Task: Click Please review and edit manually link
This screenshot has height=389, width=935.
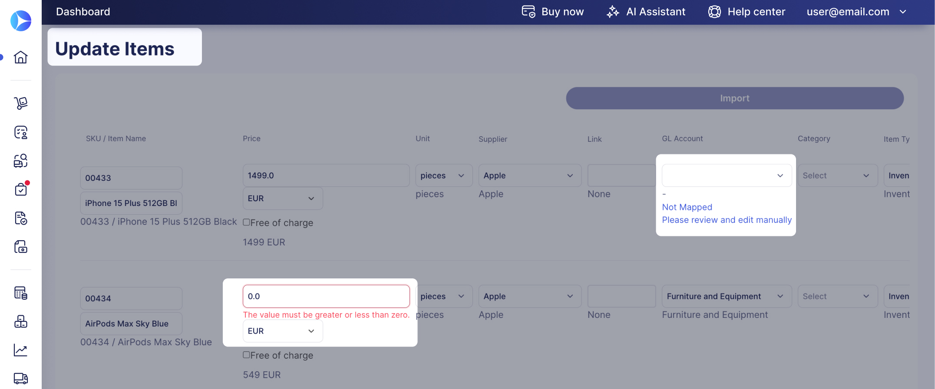Action: pos(727,220)
